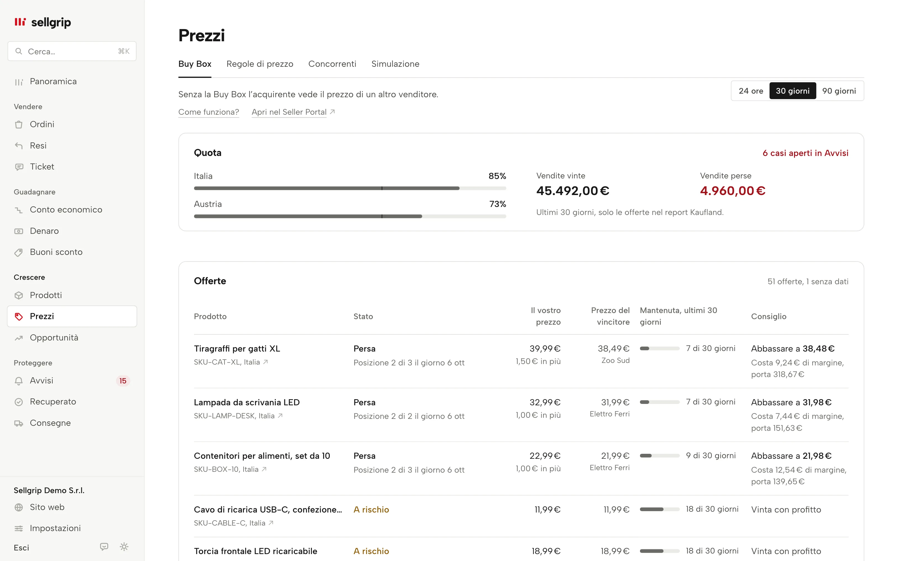Open the Concorrenti tab
This screenshot has height=561, width=898.
coord(332,64)
